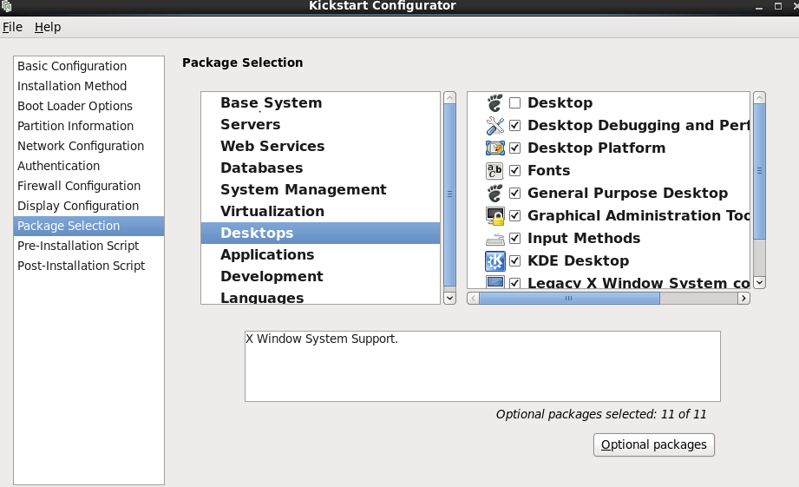The height and width of the screenshot is (487, 799).
Task: Select the Databases category
Action: [320, 168]
